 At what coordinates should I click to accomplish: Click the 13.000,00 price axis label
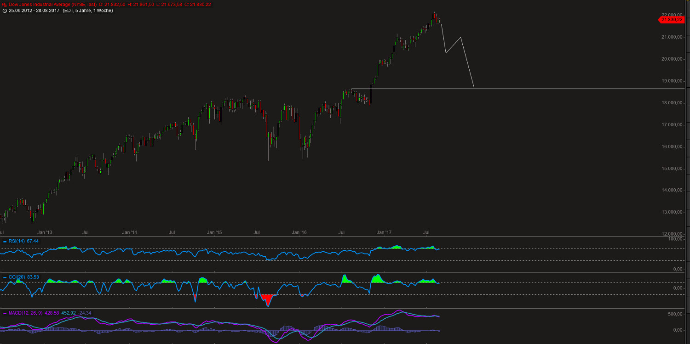pyautogui.click(x=672, y=212)
